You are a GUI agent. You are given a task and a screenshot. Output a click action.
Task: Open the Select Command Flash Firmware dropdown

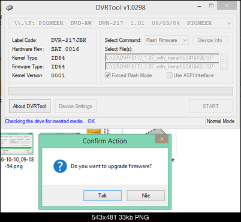[x=167, y=40]
